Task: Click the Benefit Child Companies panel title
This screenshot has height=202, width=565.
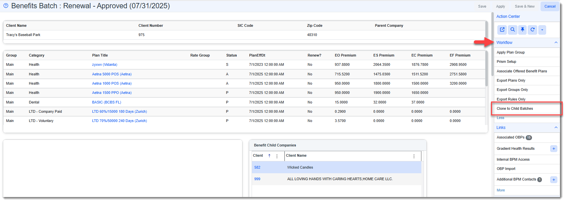Action: pyautogui.click(x=275, y=145)
